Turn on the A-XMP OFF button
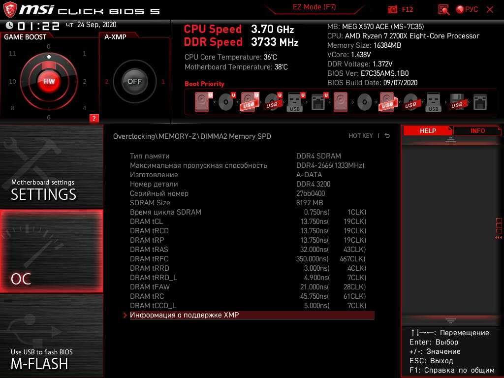Image resolution: width=504 pixels, height=378 pixels. tap(134, 81)
